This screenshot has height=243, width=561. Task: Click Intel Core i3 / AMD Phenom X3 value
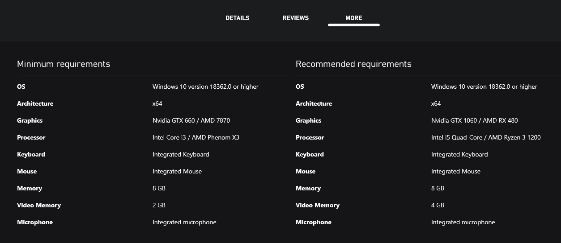coord(195,137)
